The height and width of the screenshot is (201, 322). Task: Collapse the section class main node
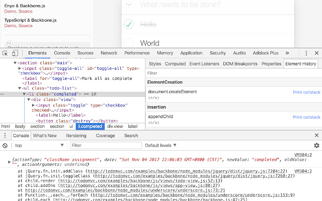15,63
